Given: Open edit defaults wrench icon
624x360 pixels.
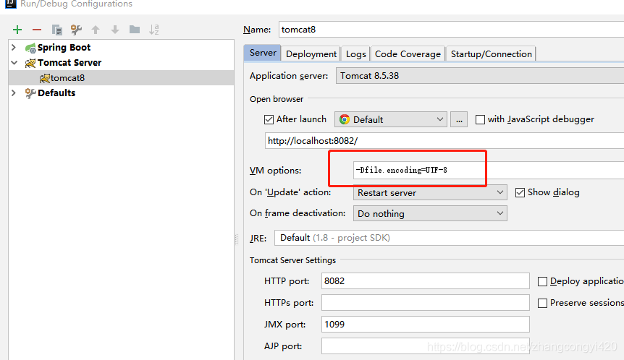Looking at the screenshot, I should [76, 30].
